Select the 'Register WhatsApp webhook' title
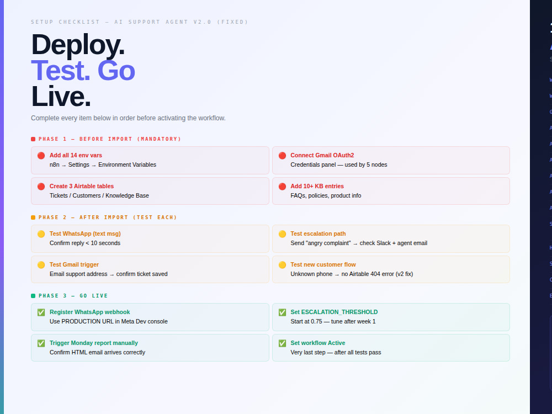Image resolution: width=552 pixels, height=414 pixels. (90, 312)
